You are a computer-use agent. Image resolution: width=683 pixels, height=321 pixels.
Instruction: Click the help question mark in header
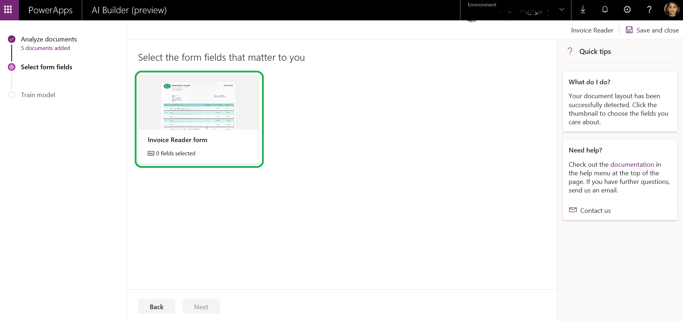[x=649, y=10]
